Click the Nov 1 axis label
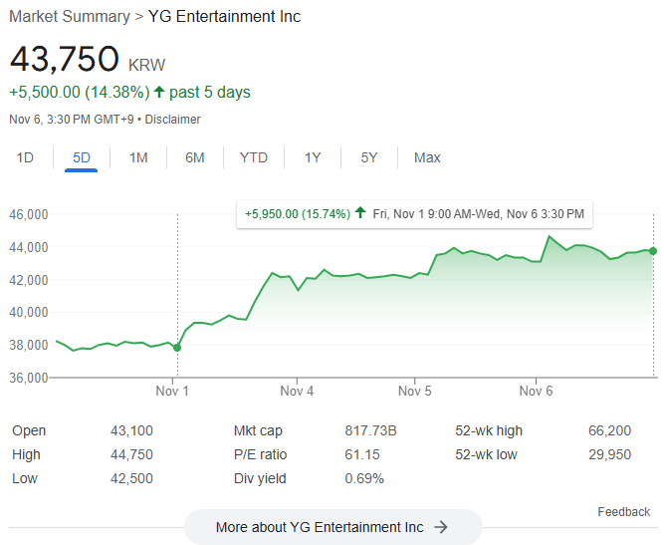This screenshot has width=664, height=545. [x=172, y=391]
